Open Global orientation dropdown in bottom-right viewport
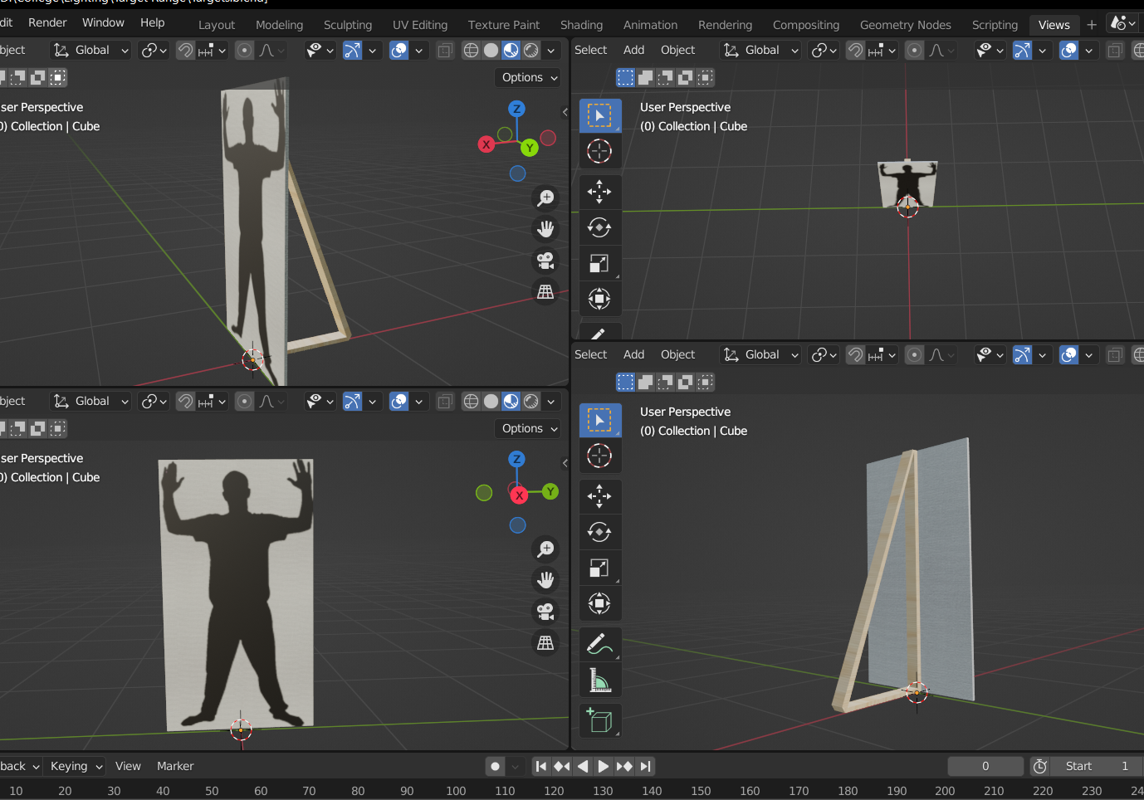Viewport: 1144px width, 800px height. click(760, 355)
